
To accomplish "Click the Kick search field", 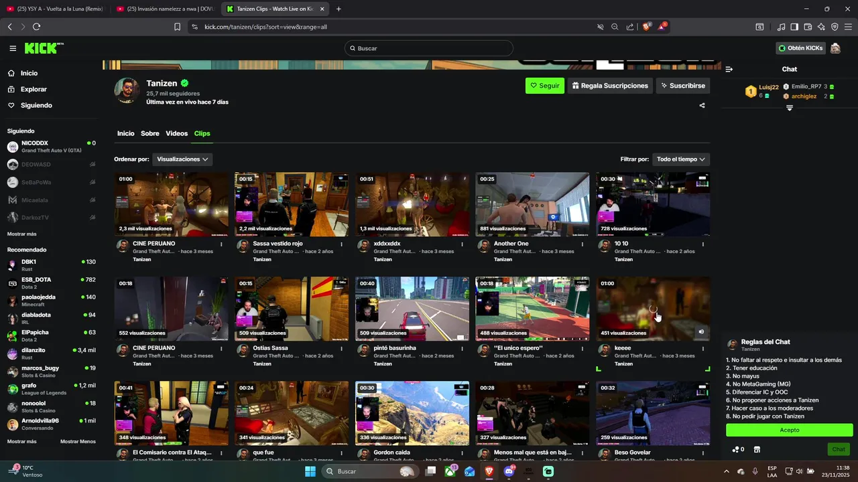I will point(429,48).
